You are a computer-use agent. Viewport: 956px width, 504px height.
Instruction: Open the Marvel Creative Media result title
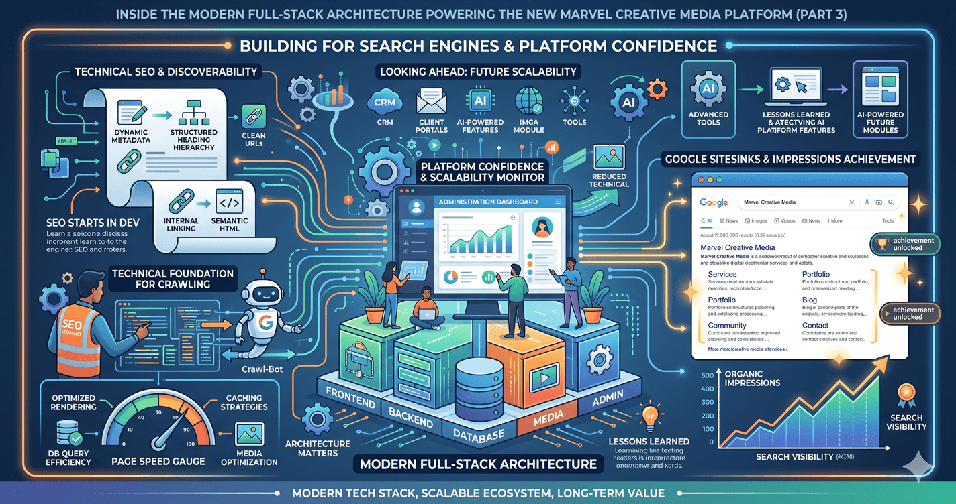click(x=737, y=247)
